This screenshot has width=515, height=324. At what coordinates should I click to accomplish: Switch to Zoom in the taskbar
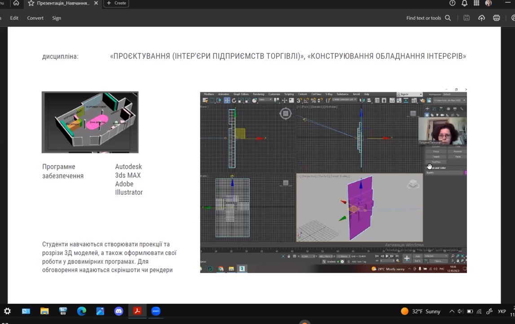[x=156, y=311]
